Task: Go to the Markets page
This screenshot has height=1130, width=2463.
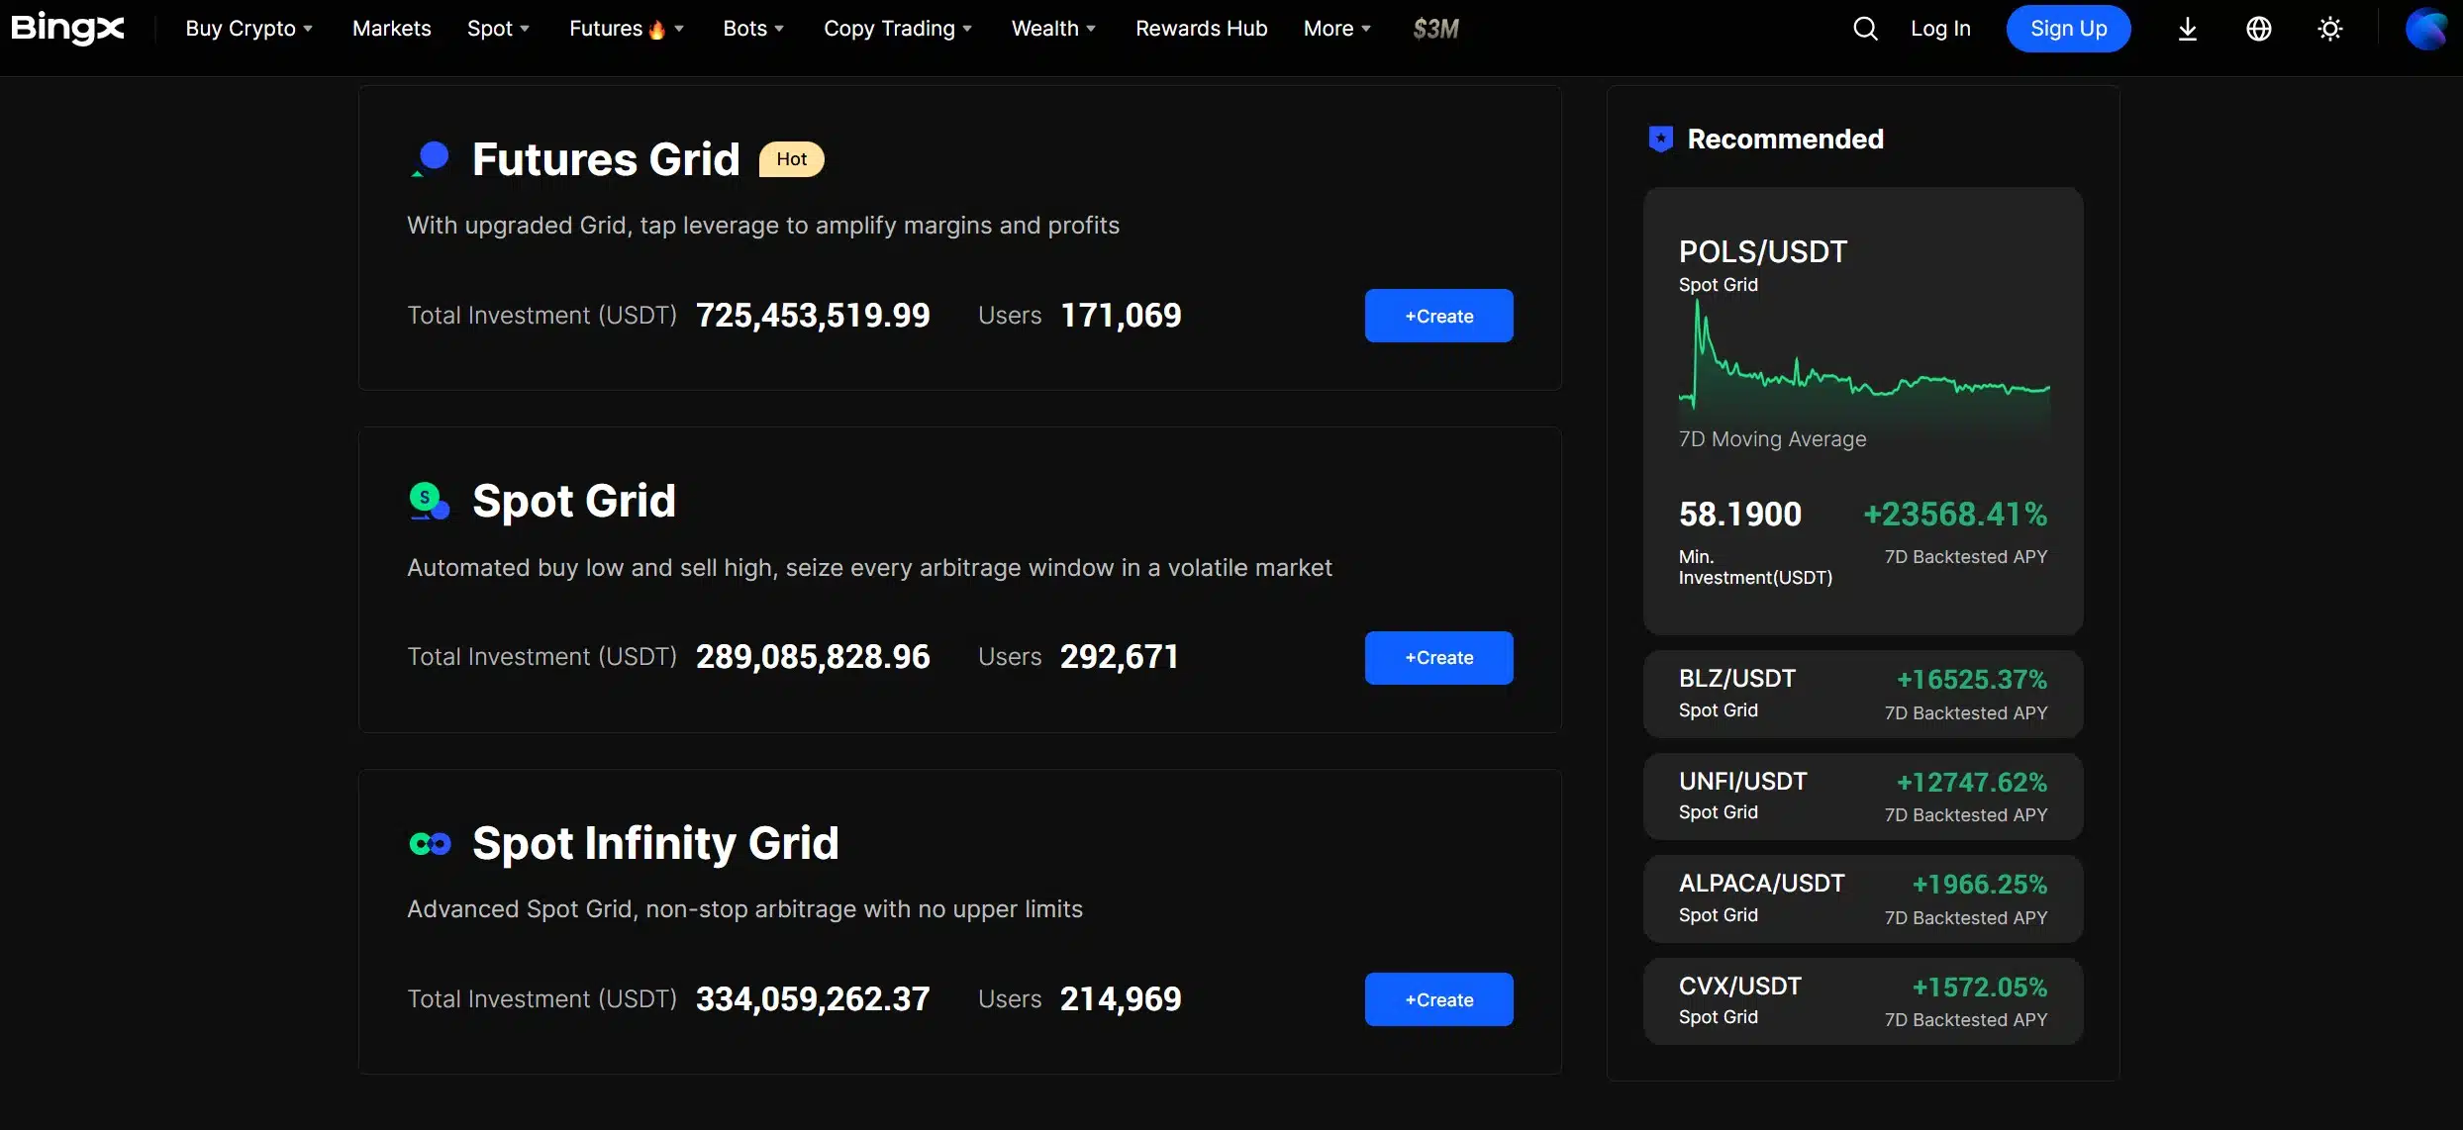Action: [391, 29]
